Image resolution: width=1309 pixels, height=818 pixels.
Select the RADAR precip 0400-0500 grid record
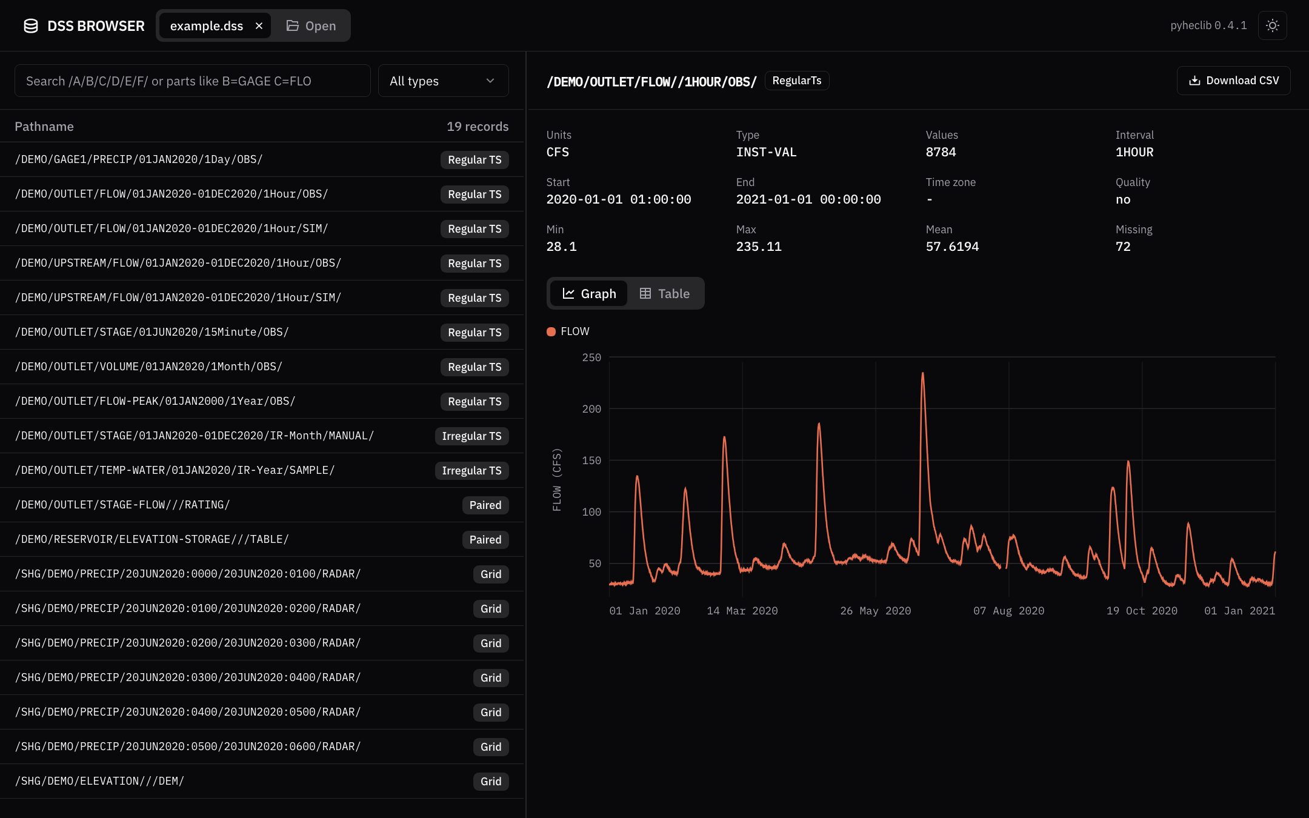click(x=262, y=712)
